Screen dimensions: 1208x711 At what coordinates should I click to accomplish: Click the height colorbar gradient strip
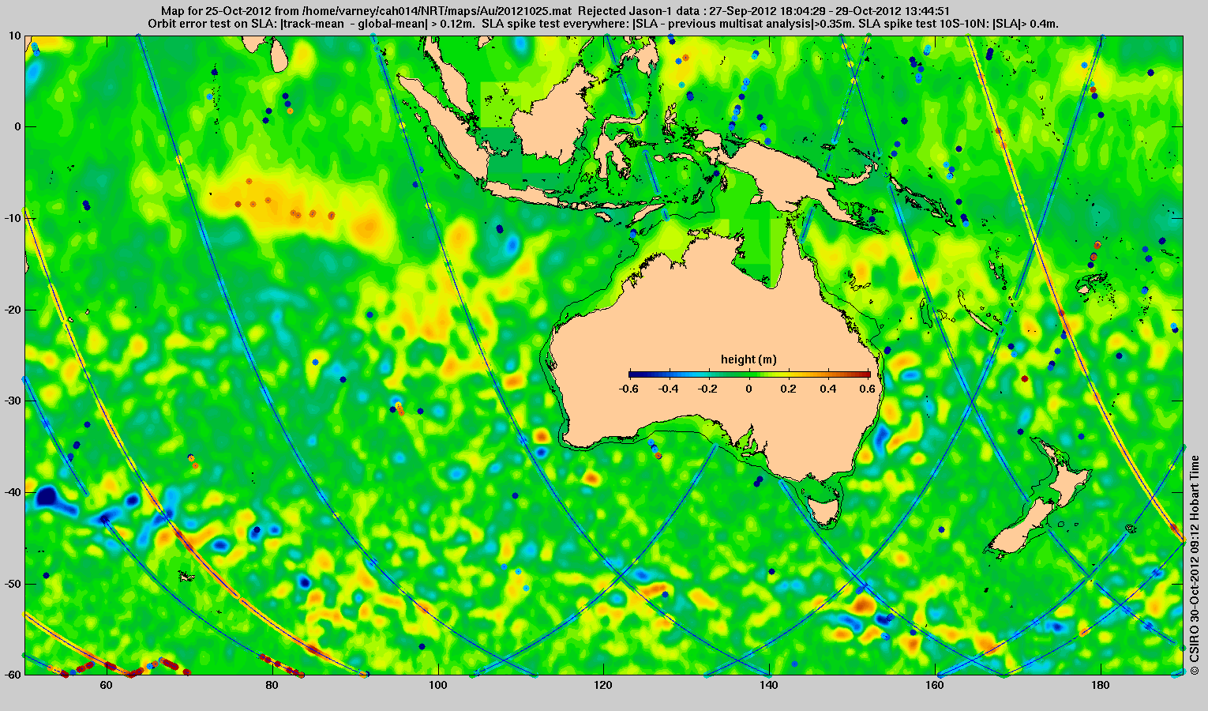[x=749, y=374]
